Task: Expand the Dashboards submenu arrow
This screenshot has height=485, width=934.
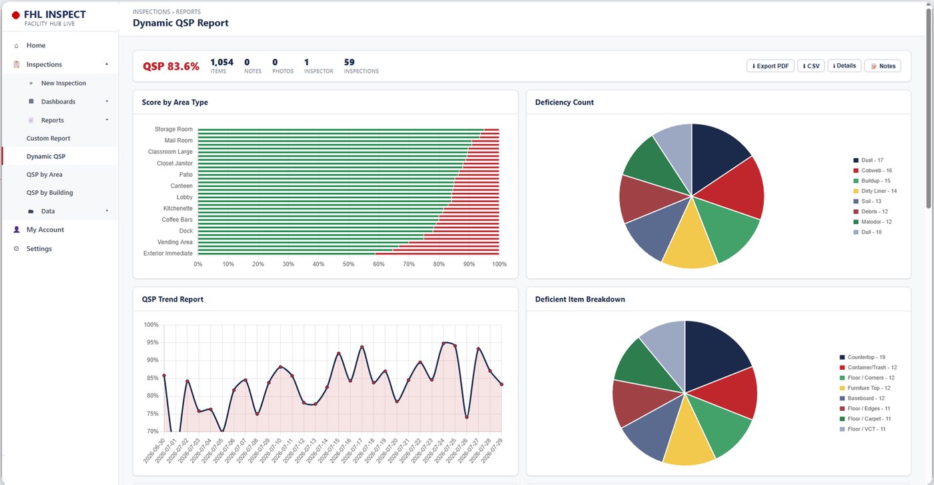Action: (107, 101)
